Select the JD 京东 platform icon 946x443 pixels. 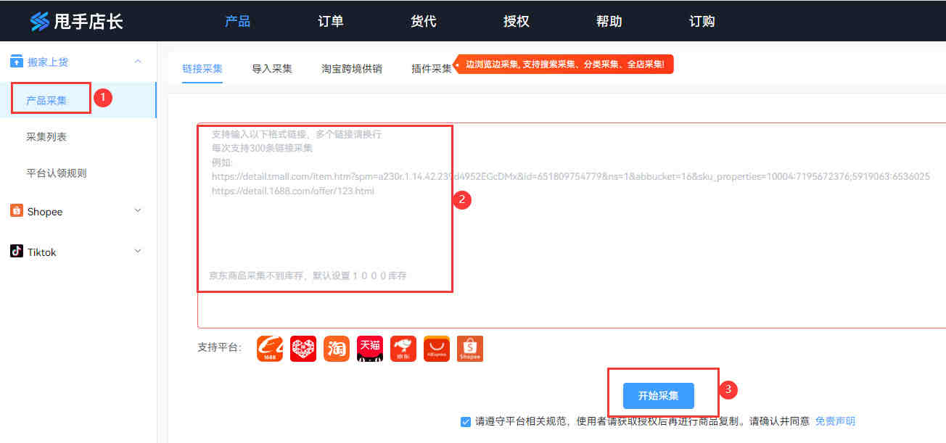tap(403, 349)
